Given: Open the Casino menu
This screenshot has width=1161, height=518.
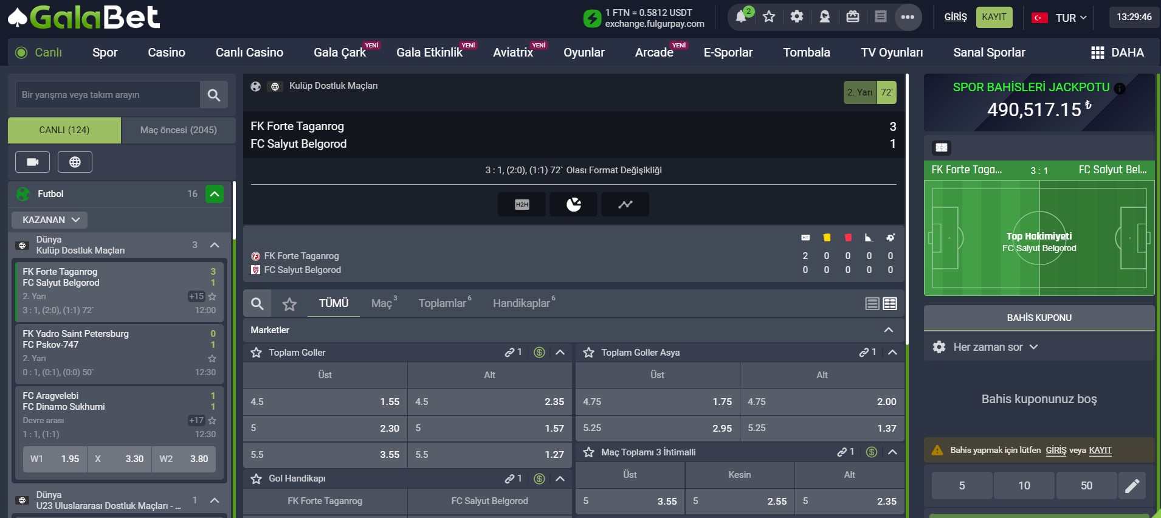Looking at the screenshot, I should 167,52.
